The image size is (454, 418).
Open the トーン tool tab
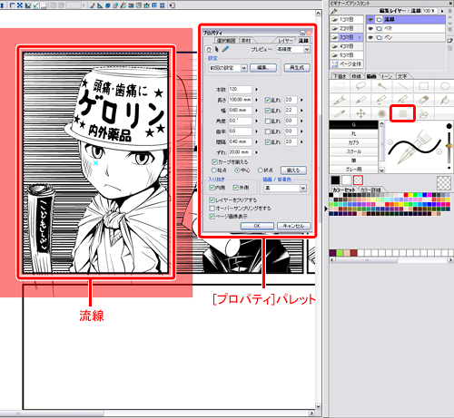386,76
